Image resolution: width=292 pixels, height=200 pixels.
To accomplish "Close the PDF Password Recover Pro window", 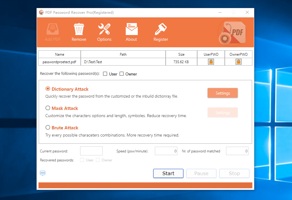I will (x=247, y=12).
